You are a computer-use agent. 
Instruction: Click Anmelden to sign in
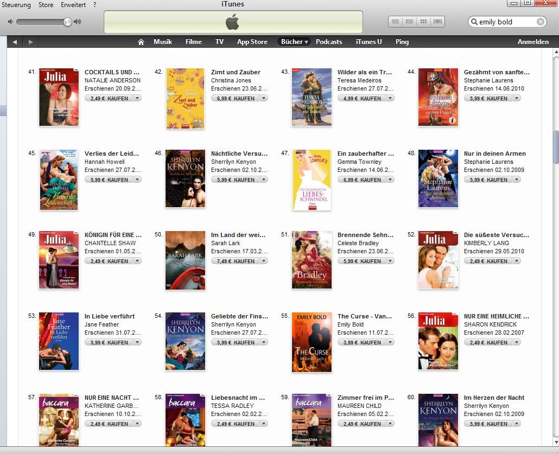click(x=533, y=42)
